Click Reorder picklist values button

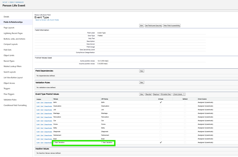coord(149,94)
